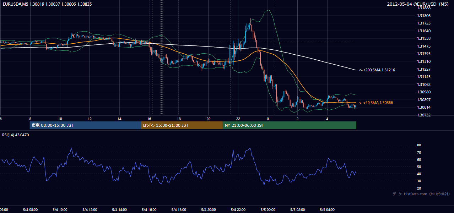454x213 pixels.
Task: Click price axis value 1.31310
Action: point(424,61)
